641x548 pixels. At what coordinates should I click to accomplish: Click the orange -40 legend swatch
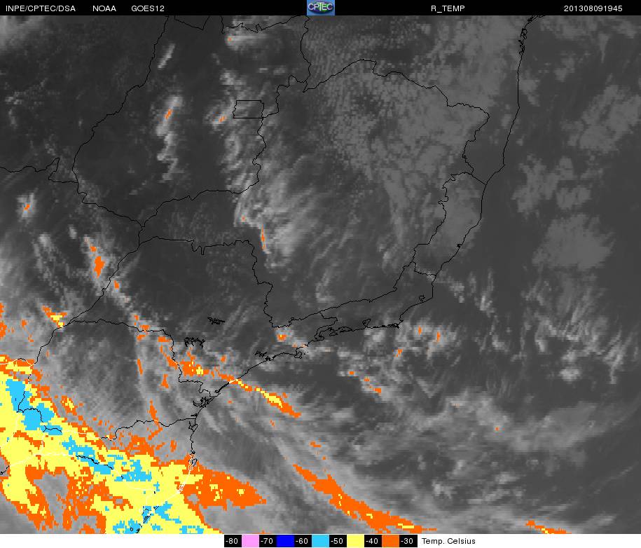[390, 541]
